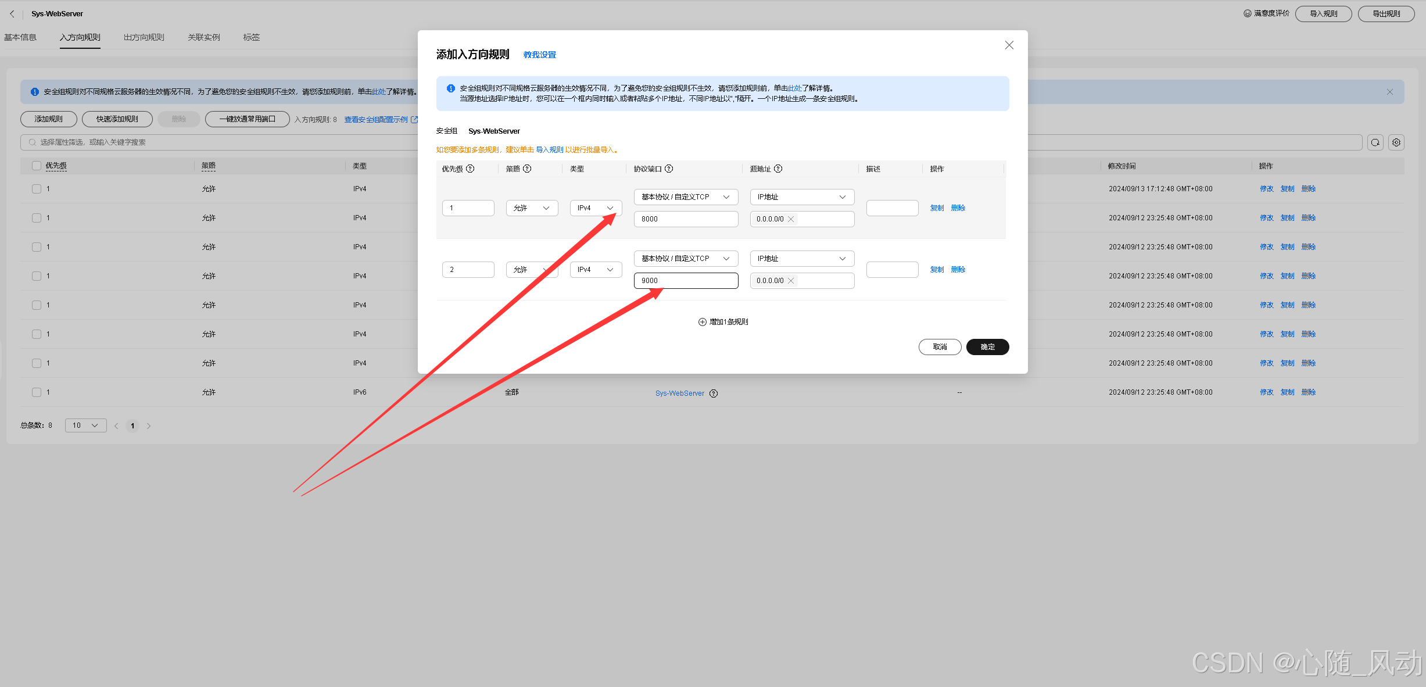Switch to 出方向规则 tab

coord(144,37)
